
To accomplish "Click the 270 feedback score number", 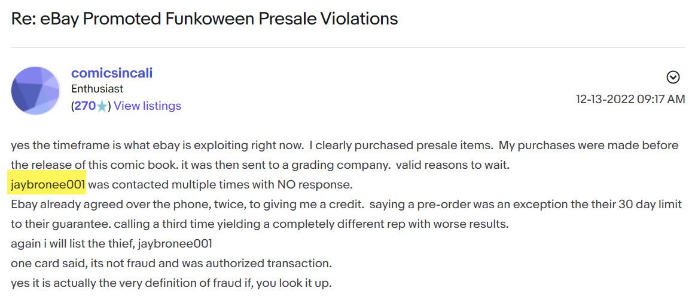I will [85, 106].
